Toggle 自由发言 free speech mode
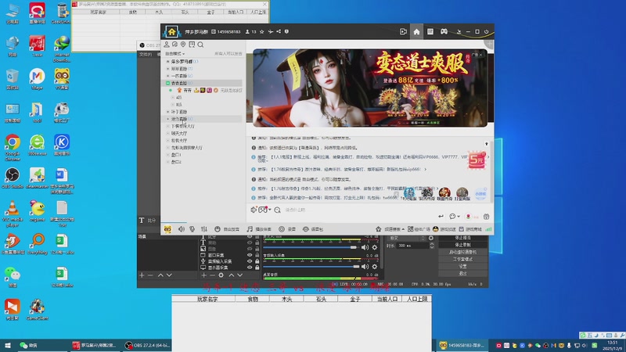 [x=227, y=229]
